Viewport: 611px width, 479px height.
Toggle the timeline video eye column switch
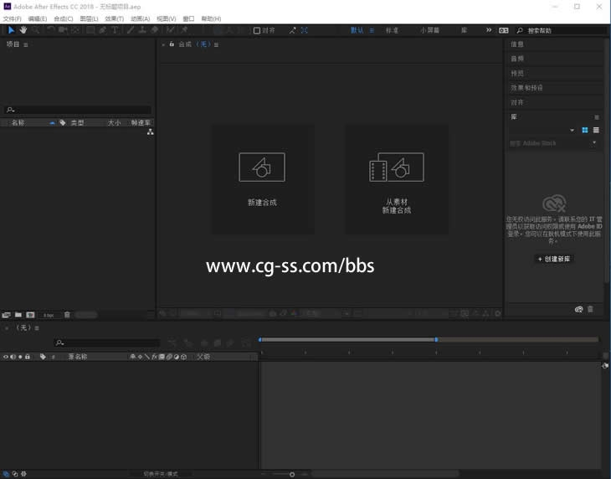tap(5, 357)
